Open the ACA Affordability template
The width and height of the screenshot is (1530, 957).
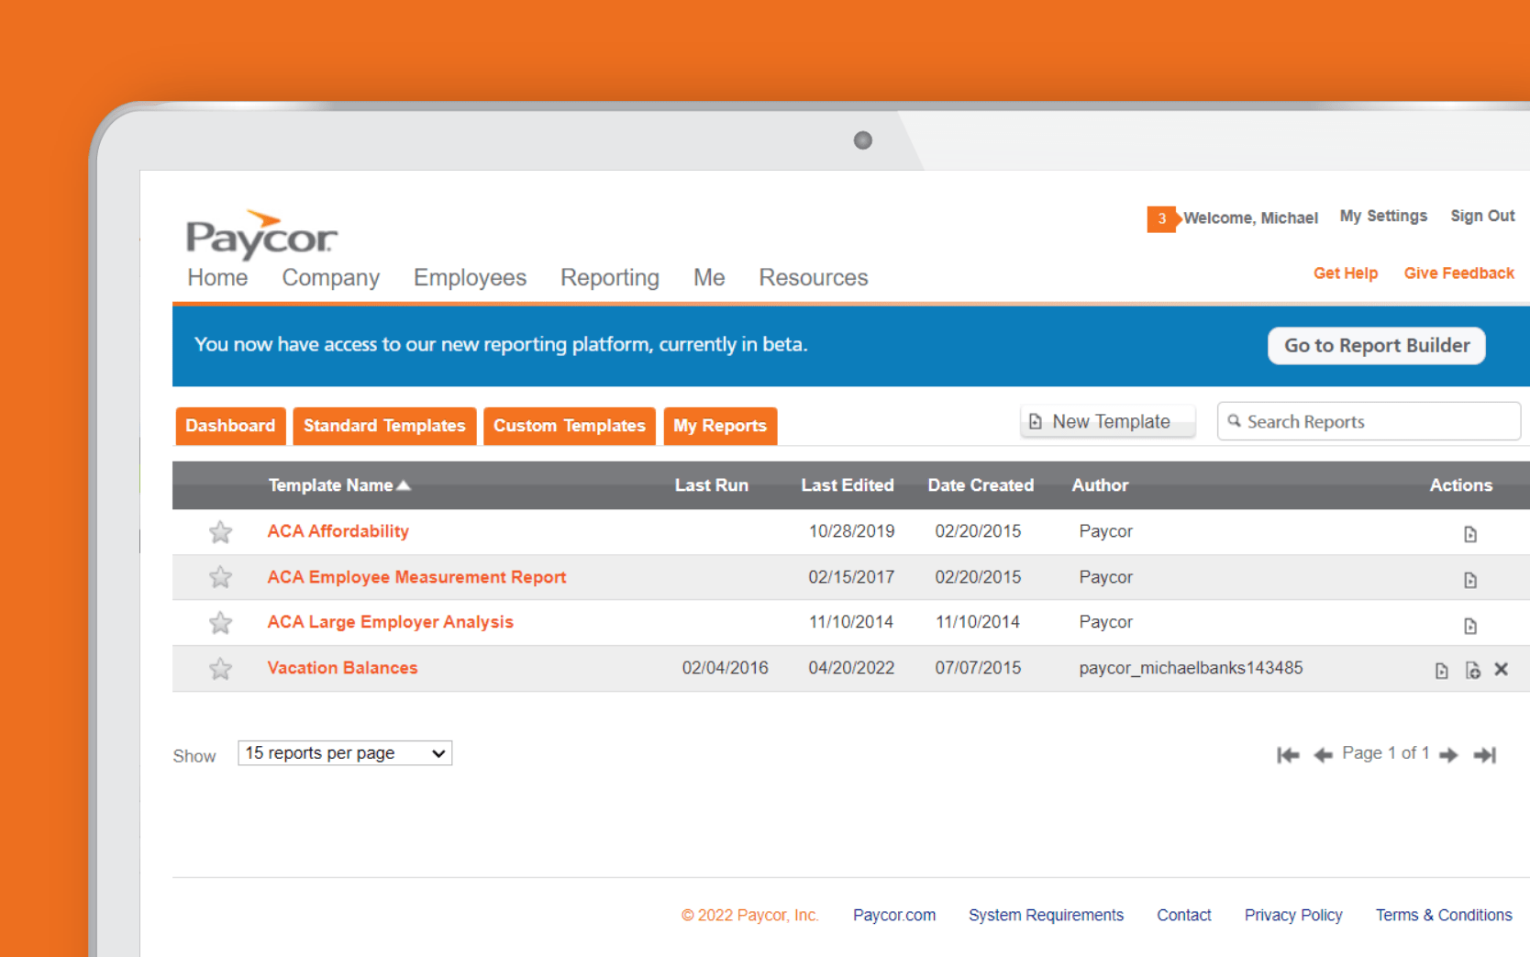338,531
